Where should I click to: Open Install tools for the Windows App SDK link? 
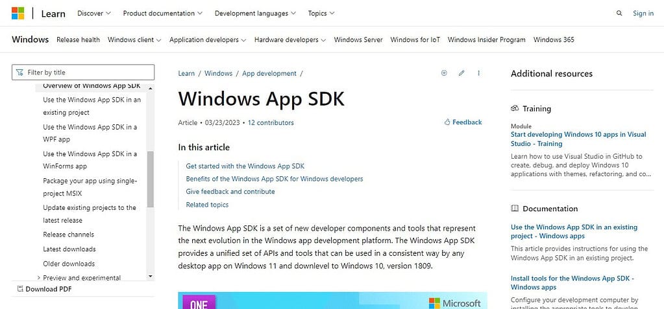(x=572, y=283)
